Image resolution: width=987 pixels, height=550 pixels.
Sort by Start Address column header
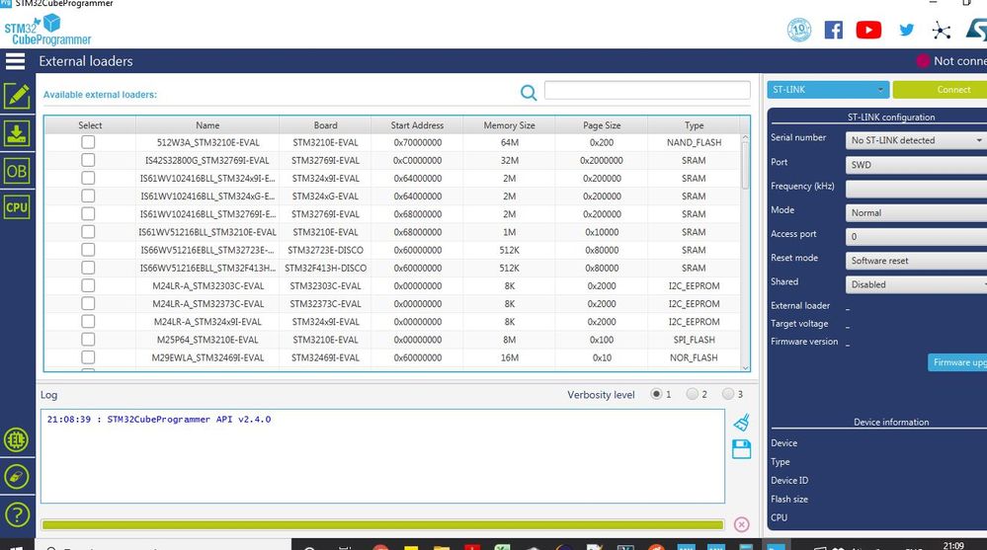point(417,125)
